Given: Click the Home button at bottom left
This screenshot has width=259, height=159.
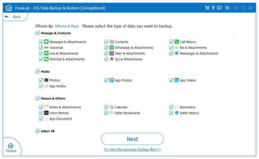Looking at the screenshot, I should pyautogui.click(x=11, y=148).
